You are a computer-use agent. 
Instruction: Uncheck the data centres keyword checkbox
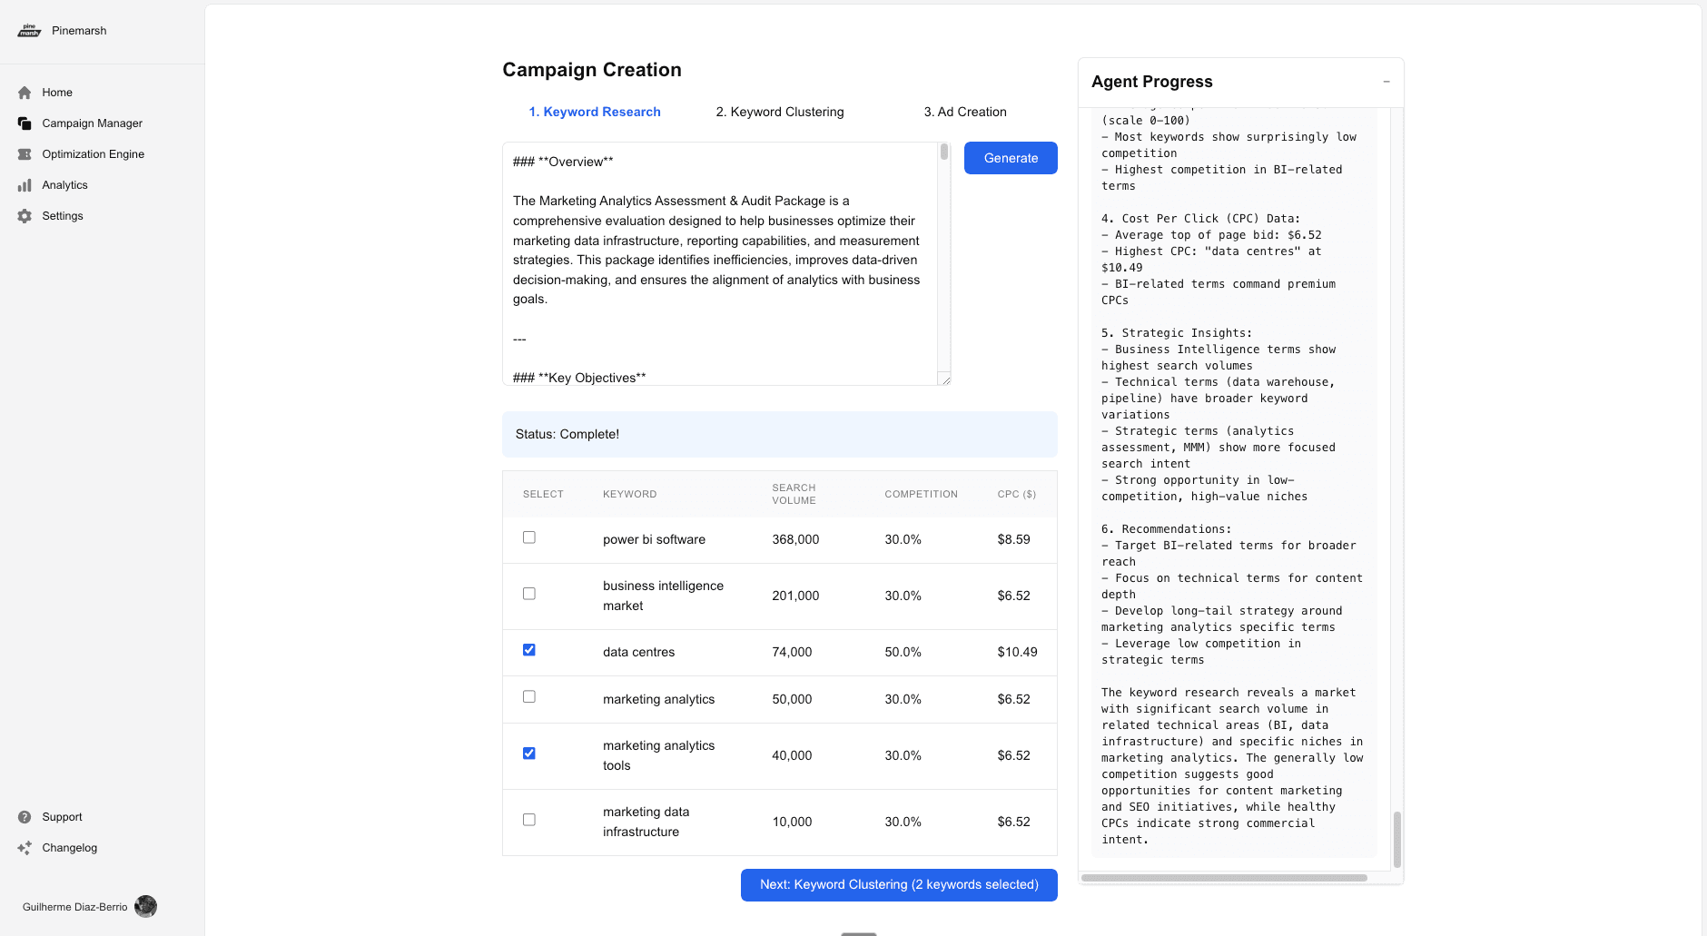point(529,650)
